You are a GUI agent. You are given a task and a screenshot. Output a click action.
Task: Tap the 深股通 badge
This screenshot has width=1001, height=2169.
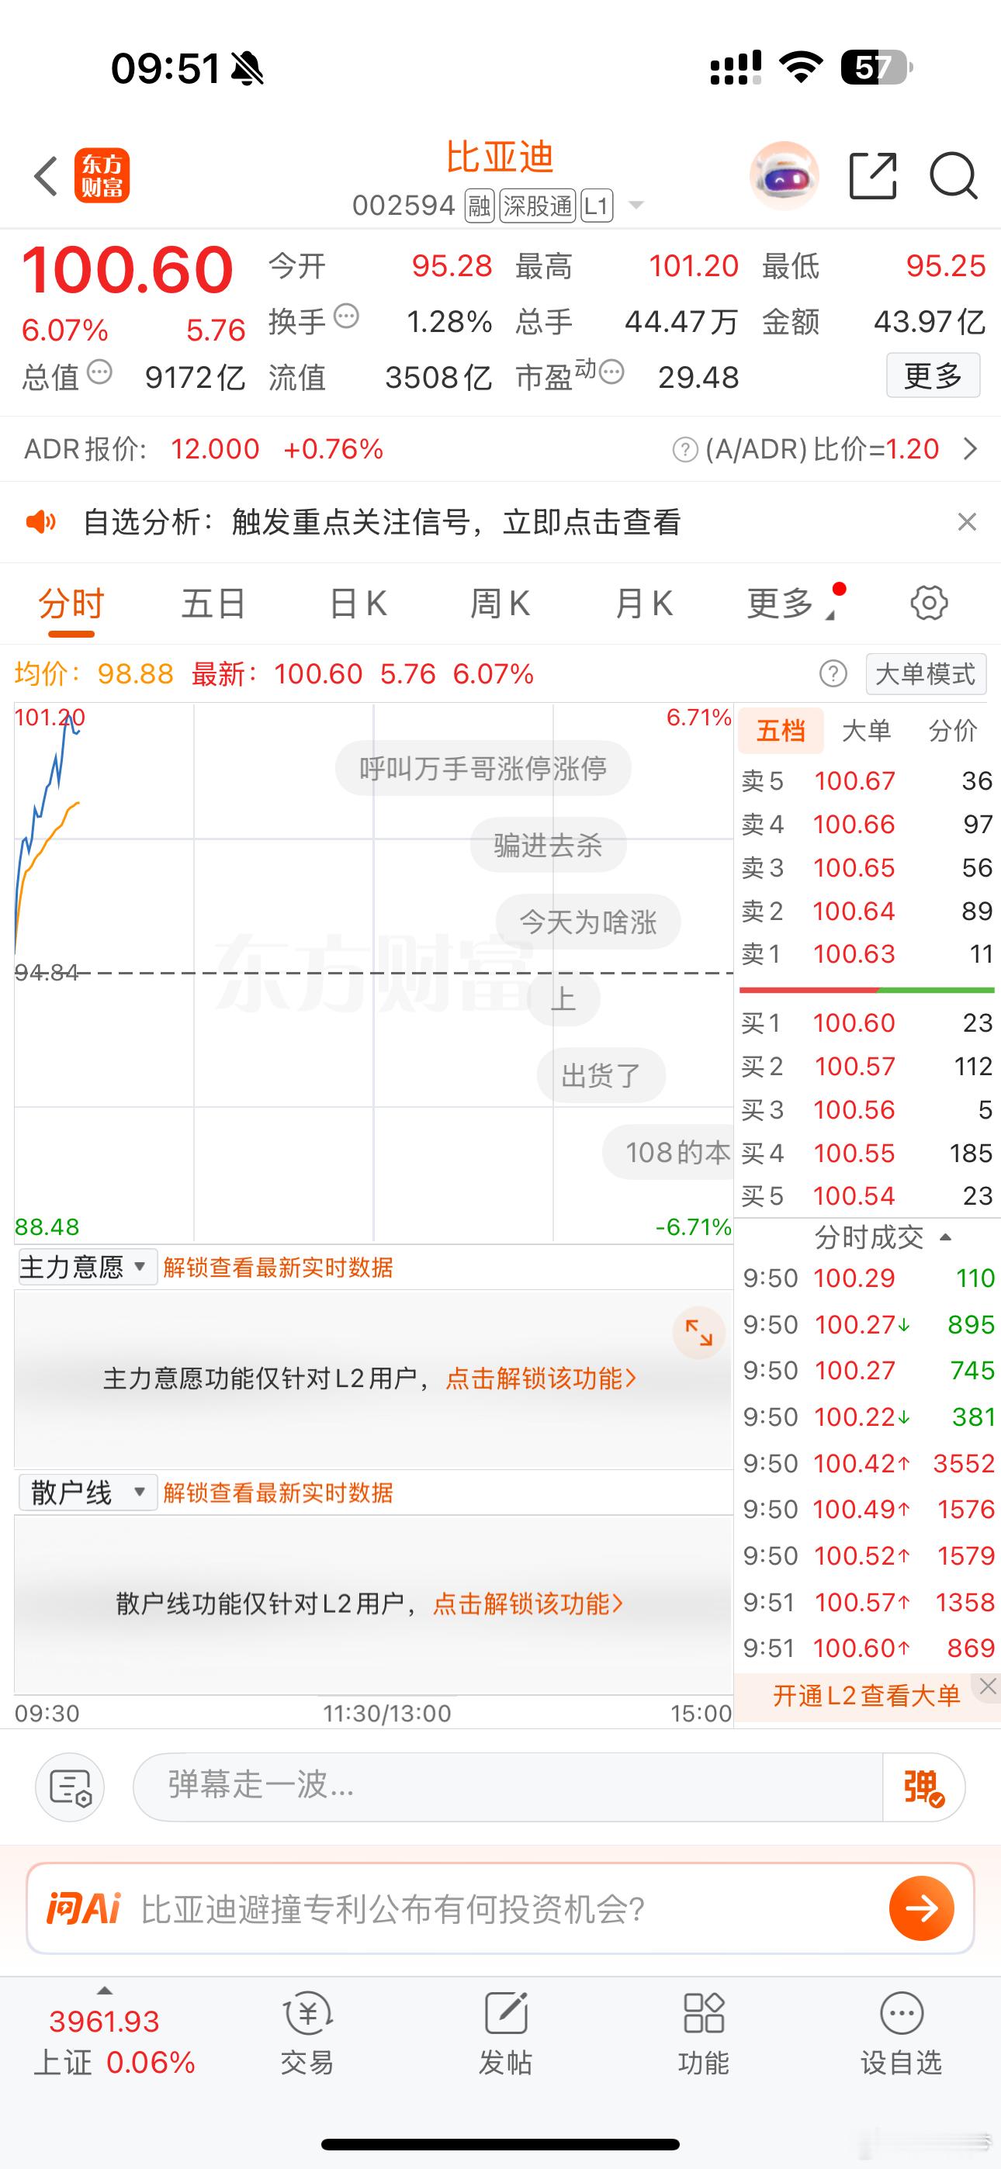coord(537,206)
